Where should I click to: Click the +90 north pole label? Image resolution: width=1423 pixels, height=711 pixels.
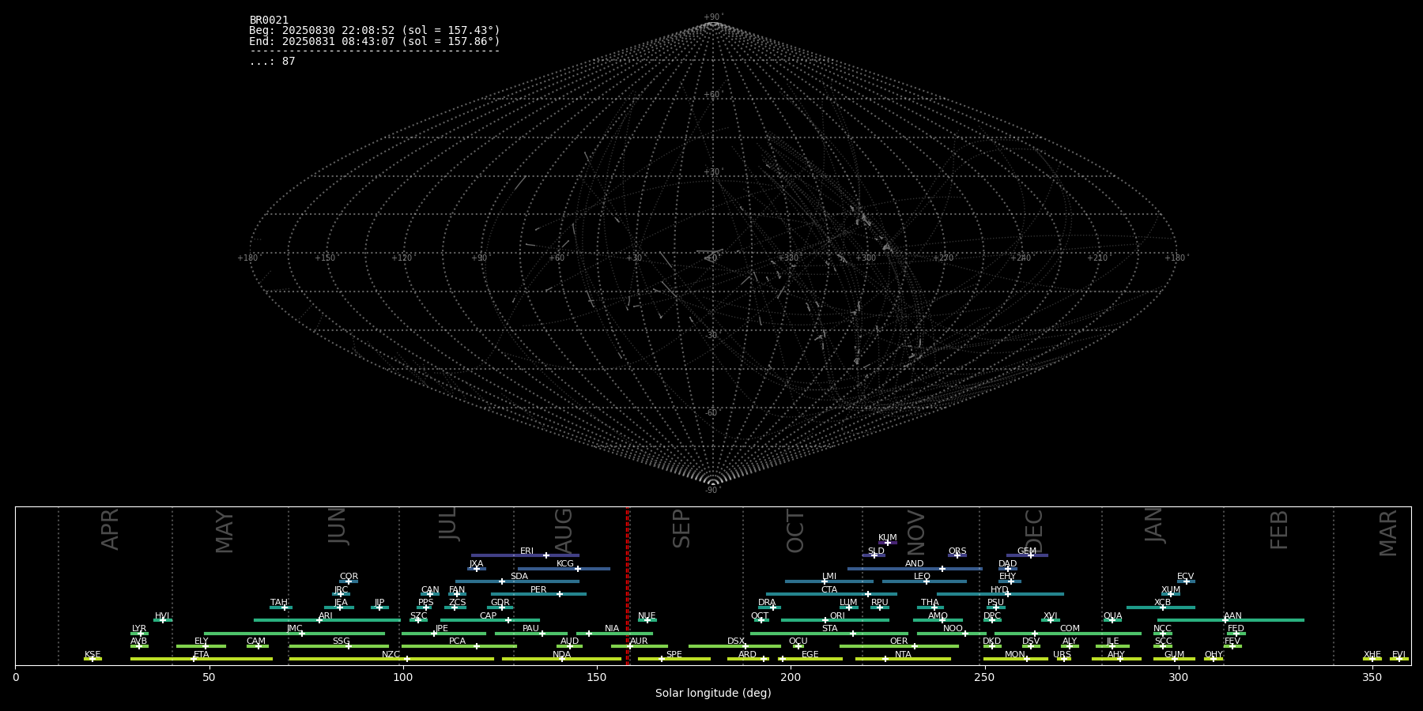coord(713,17)
